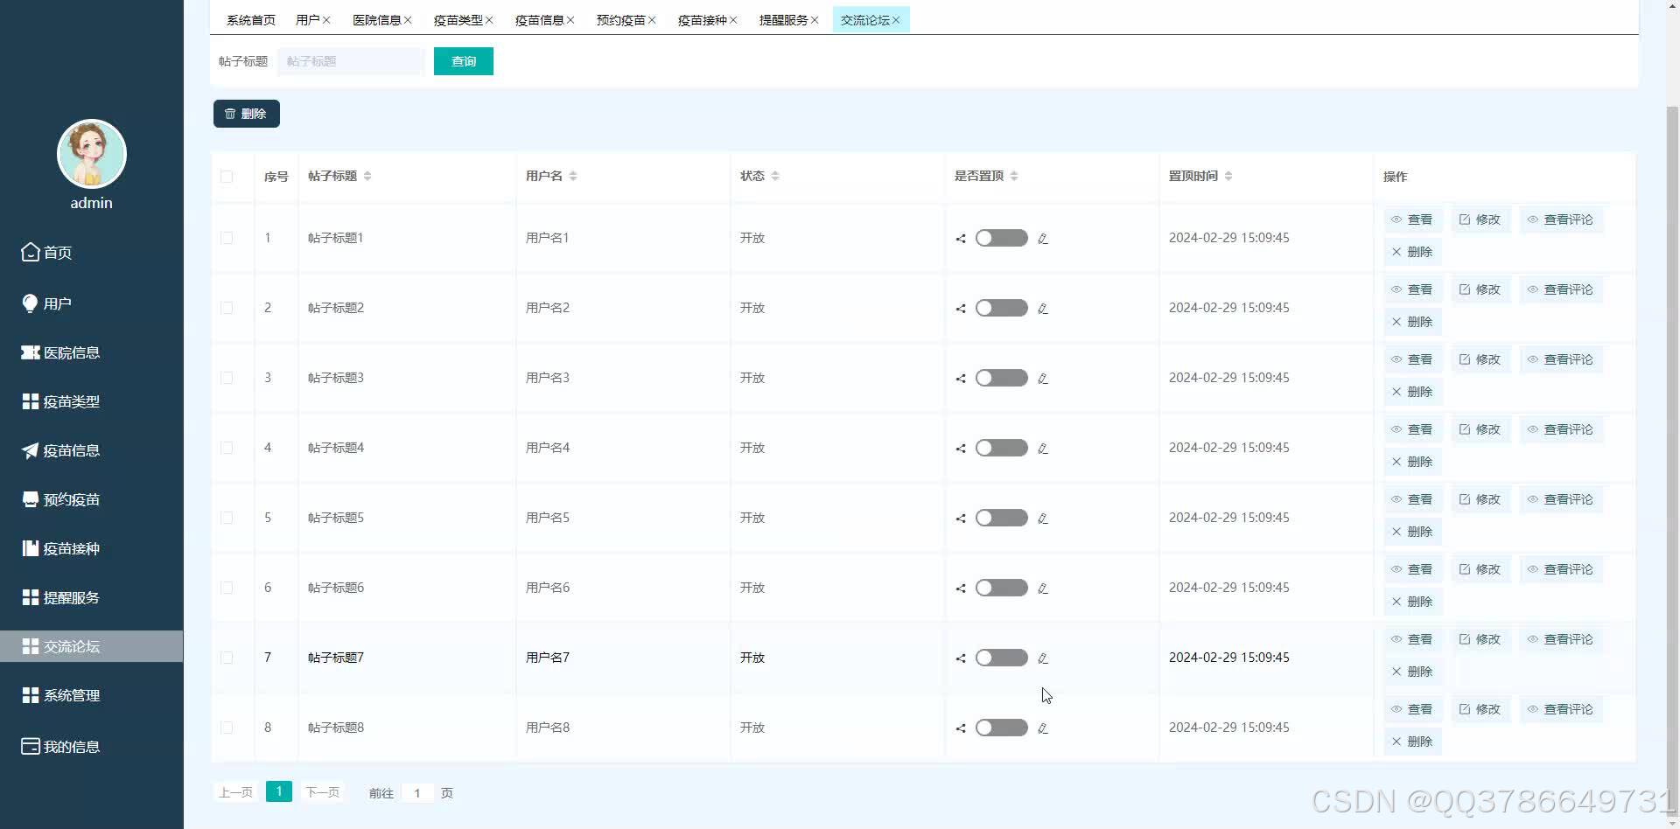Click the edit pencil icon in row 帖子标题8
Image resolution: width=1680 pixels, height=829 pixels.
click(x=1043, y=728)
